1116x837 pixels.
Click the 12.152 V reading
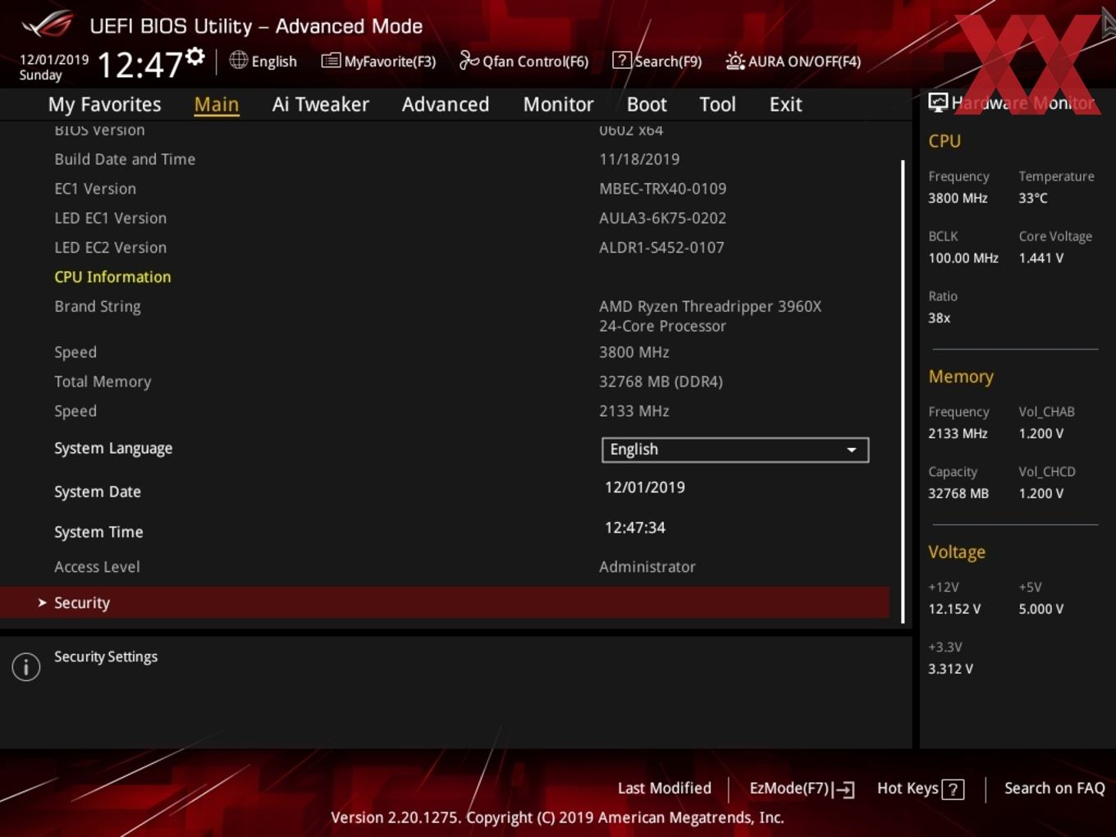pyautogui.click(x=954, y=610)
